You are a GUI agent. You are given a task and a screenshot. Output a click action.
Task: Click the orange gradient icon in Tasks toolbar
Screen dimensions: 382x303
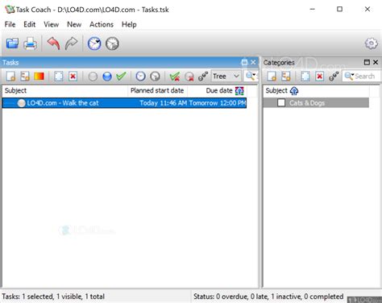39,77
